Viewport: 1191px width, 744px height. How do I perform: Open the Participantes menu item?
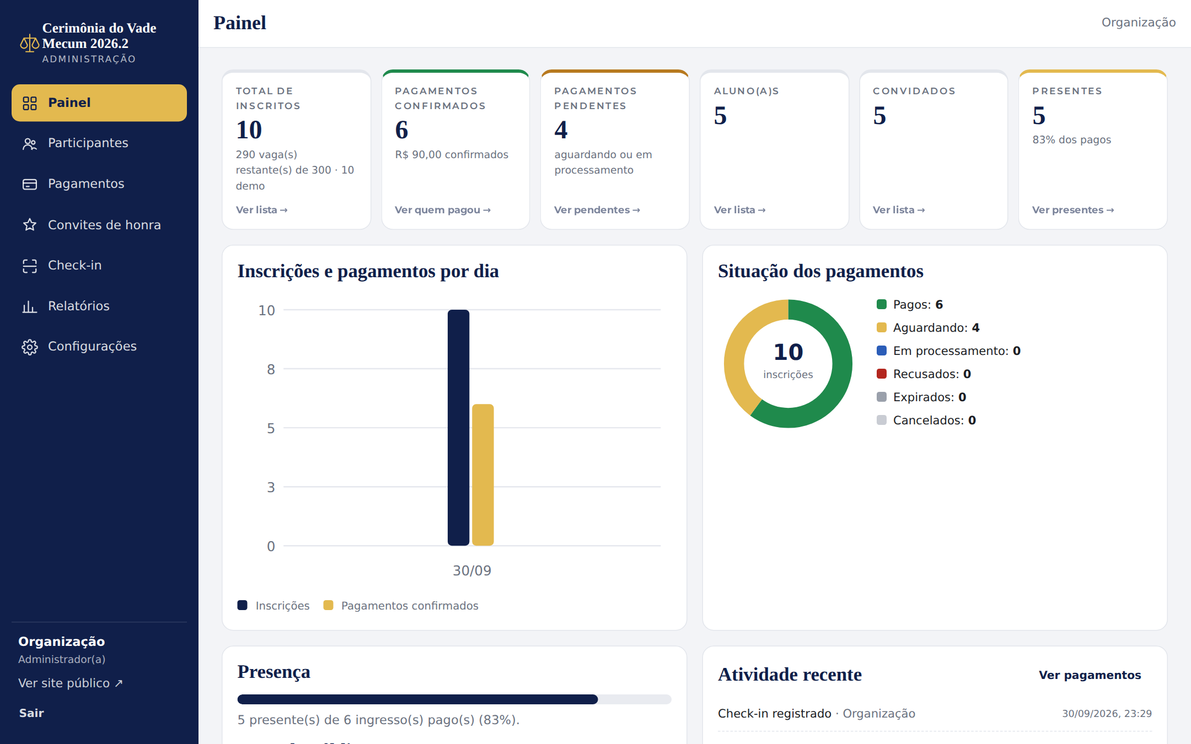coord(99,143)
